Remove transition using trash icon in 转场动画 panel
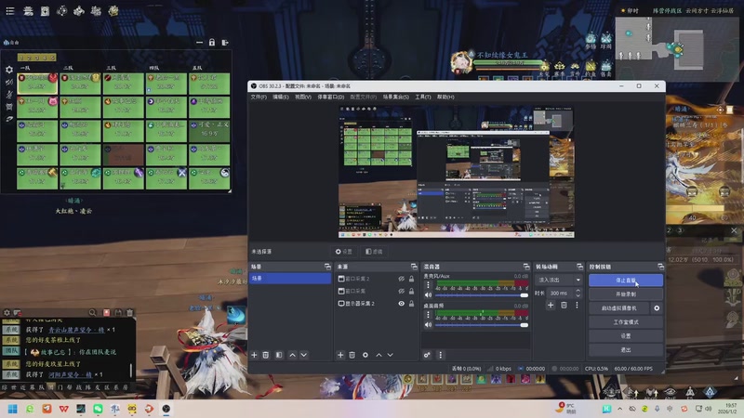The height and width of the screenshot is (418, 744). [x=564, y=306]
